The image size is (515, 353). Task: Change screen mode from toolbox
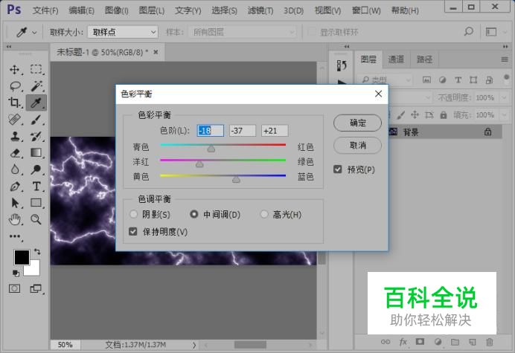36,288
